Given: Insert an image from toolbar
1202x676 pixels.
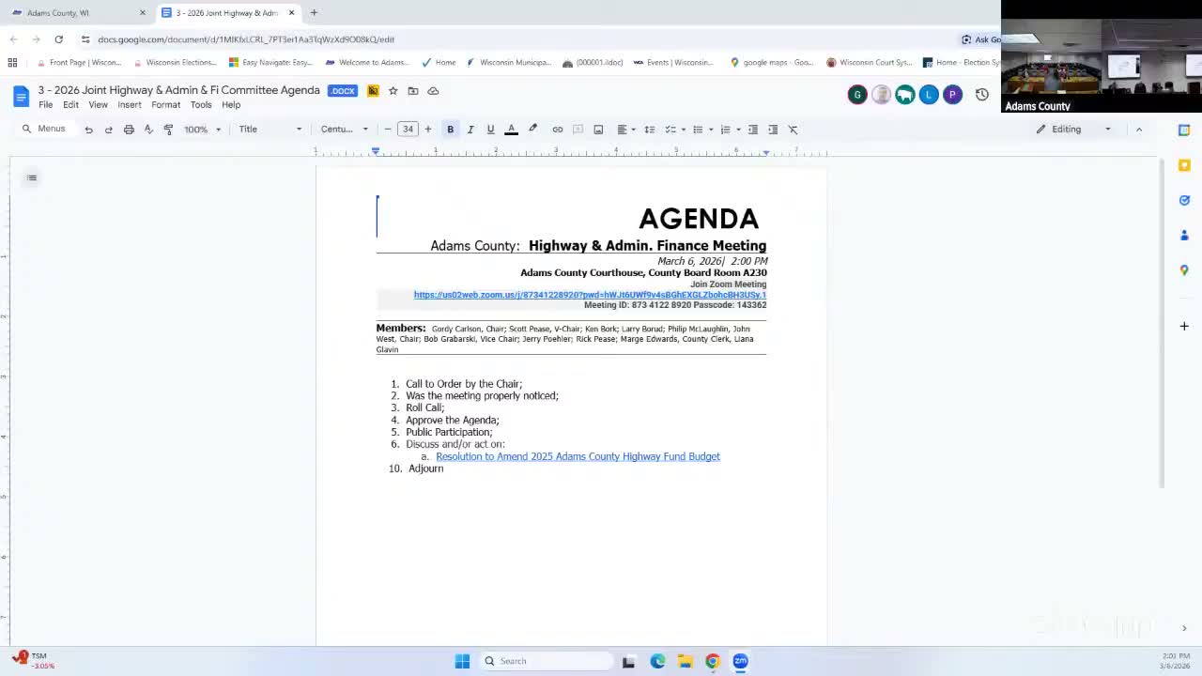Looking at the screenshot, I should (598, 130).
